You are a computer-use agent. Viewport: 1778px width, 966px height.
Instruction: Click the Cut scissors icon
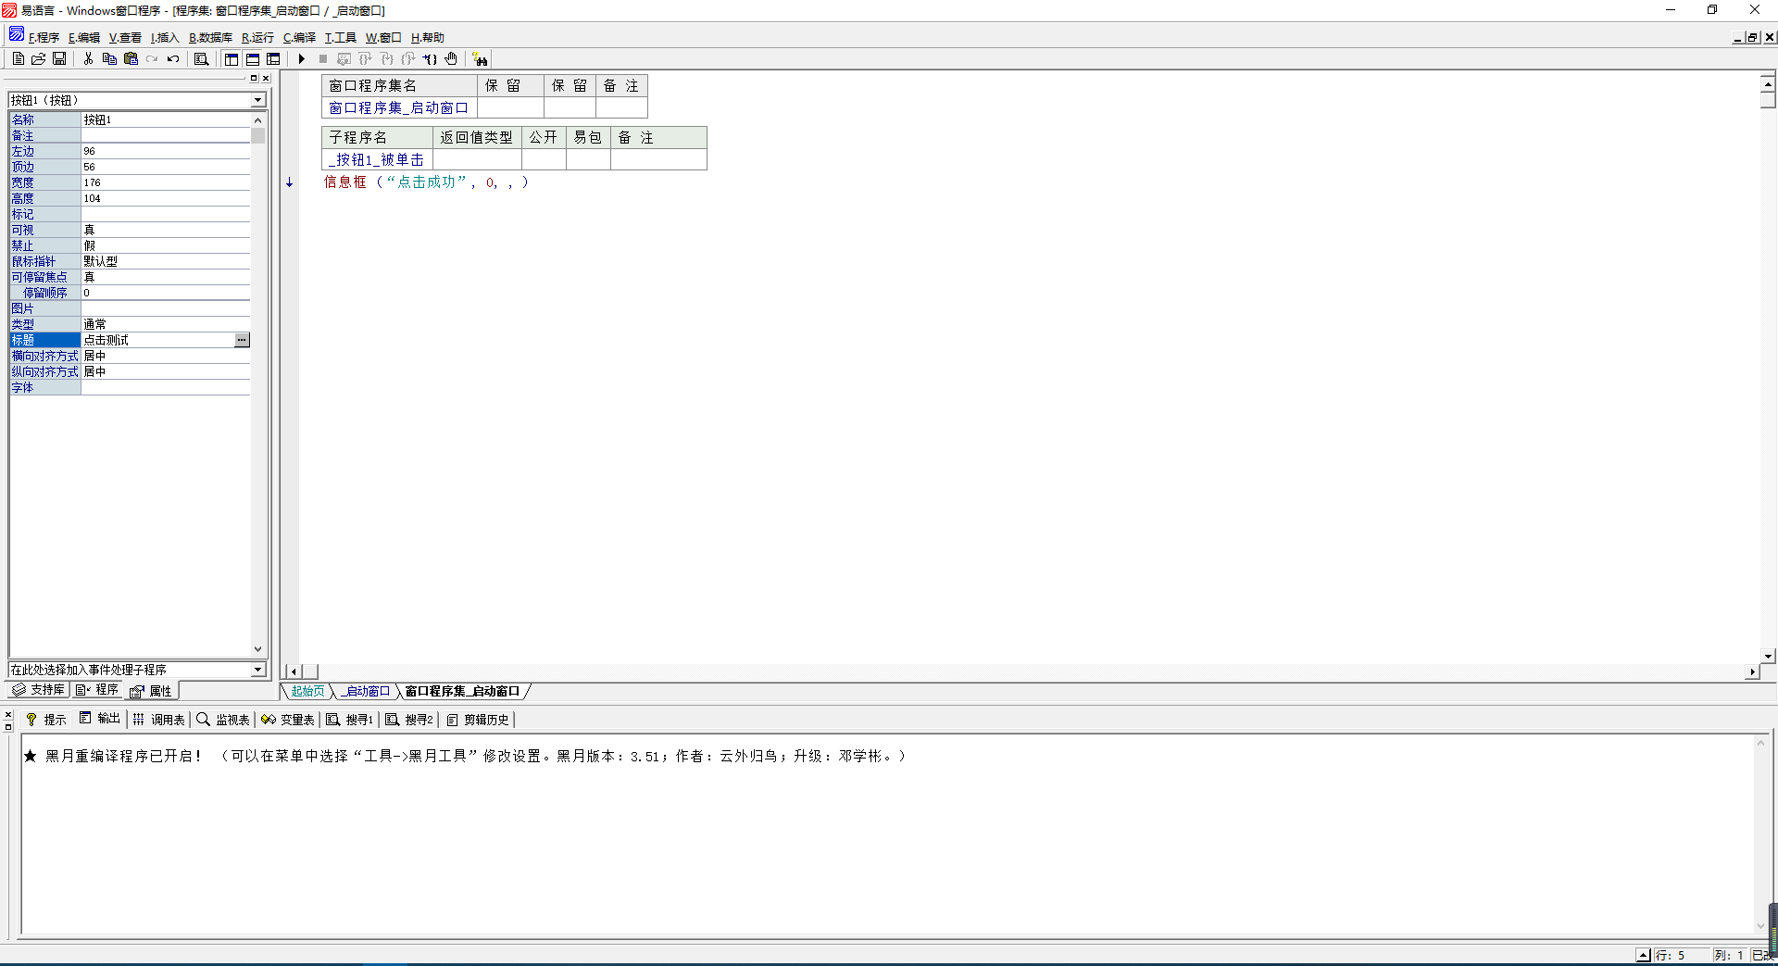tap(88, 58)
